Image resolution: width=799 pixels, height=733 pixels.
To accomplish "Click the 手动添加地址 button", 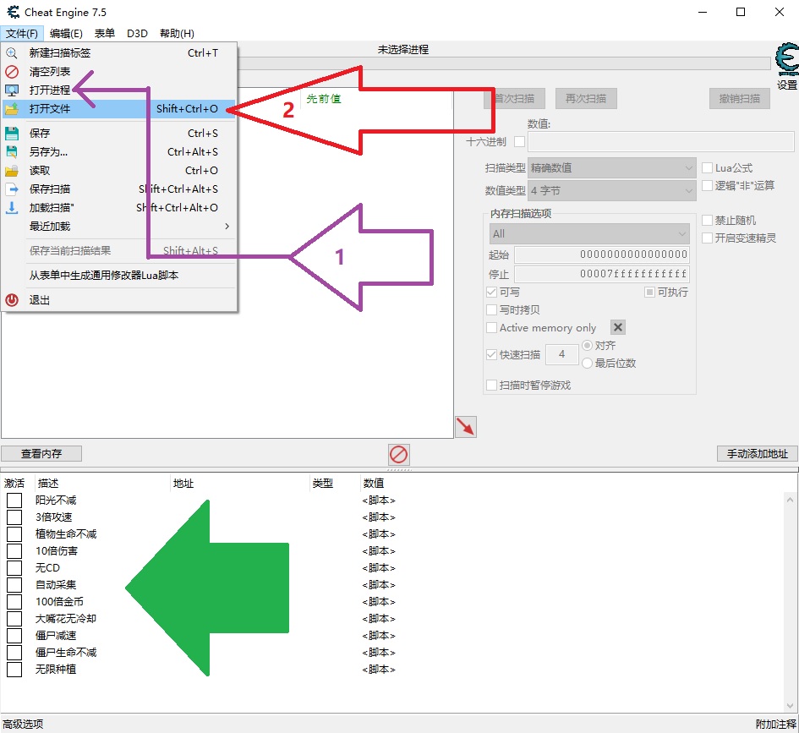I will pos(757,454).
